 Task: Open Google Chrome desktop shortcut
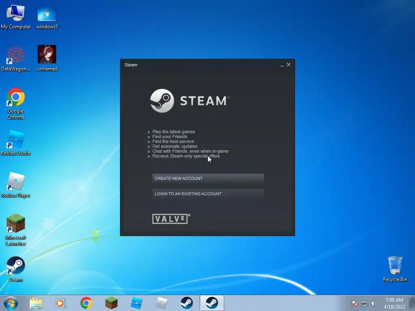tap(16, 104)
